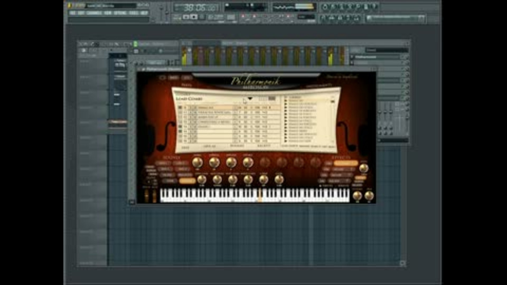Click the Philharmonik modulation wheel
The width and height of the screenshot is (507, 285).
pos(155,196)
